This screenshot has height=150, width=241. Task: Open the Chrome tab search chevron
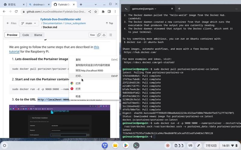click(x=95, y=4)
